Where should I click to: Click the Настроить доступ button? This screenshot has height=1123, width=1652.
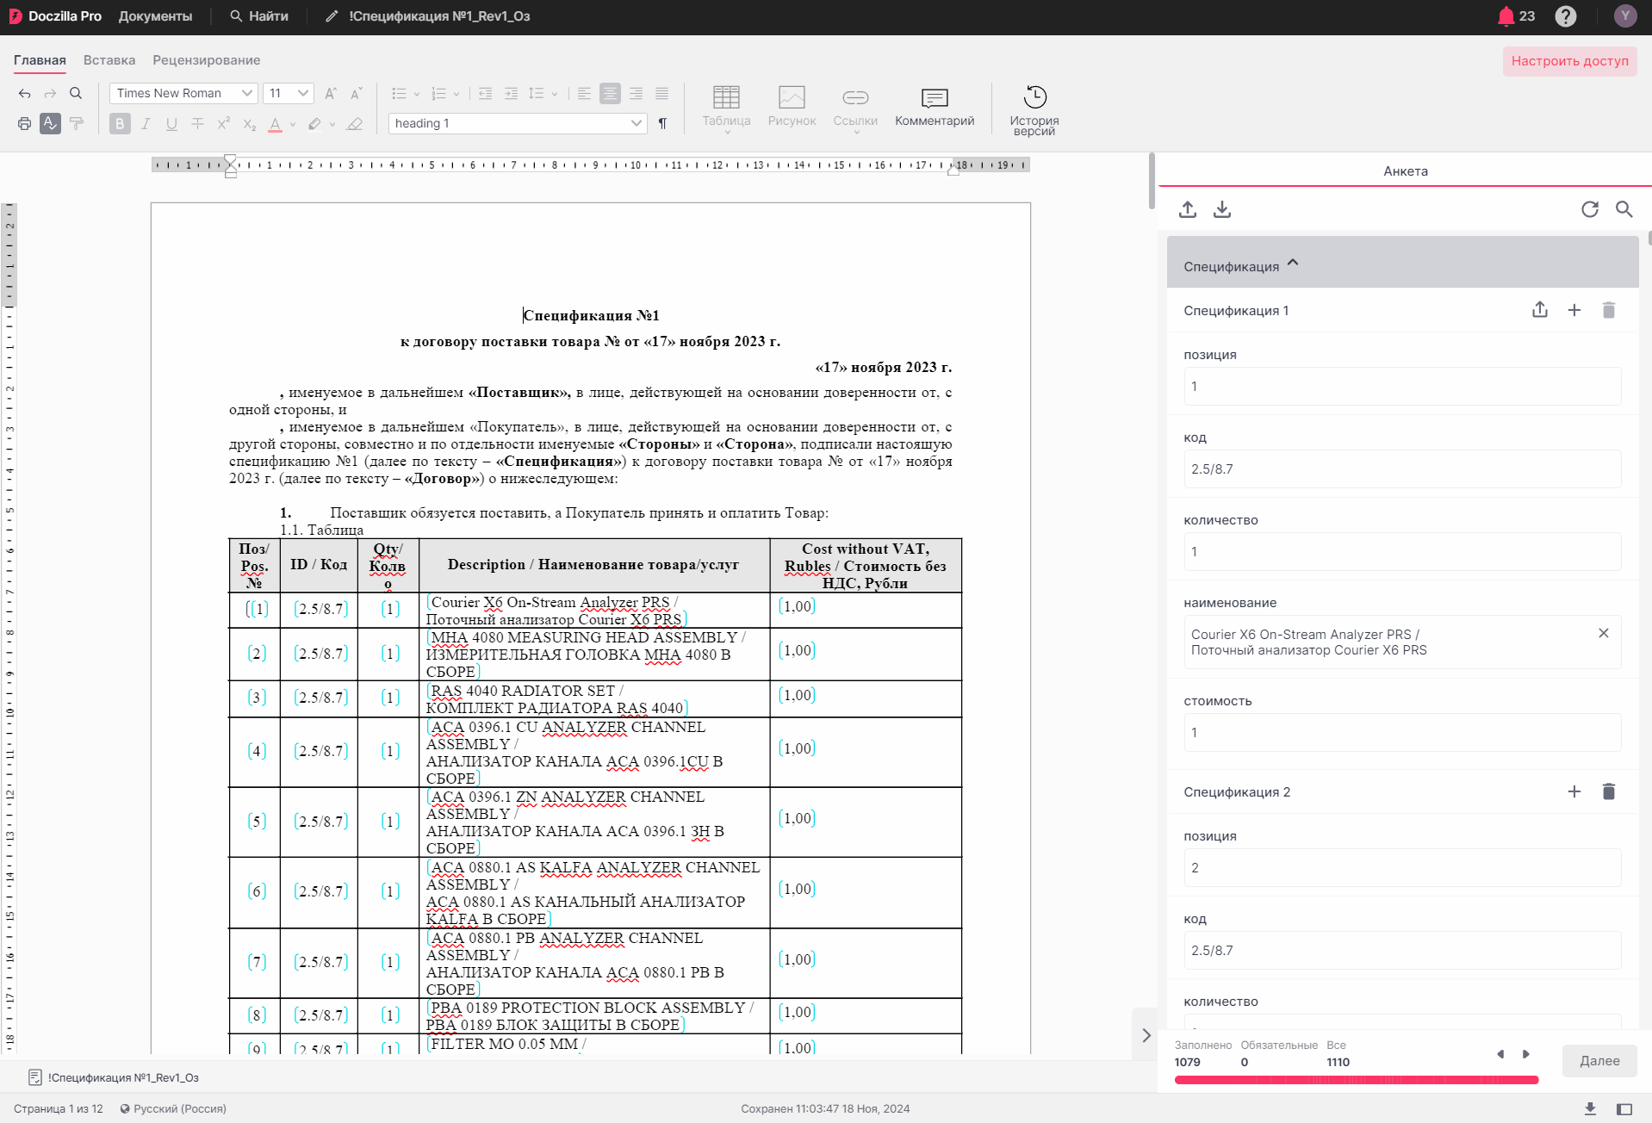click(x=1569, y=61)
